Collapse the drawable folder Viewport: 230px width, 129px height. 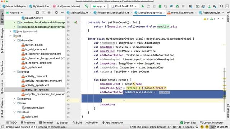pos(14,40)
